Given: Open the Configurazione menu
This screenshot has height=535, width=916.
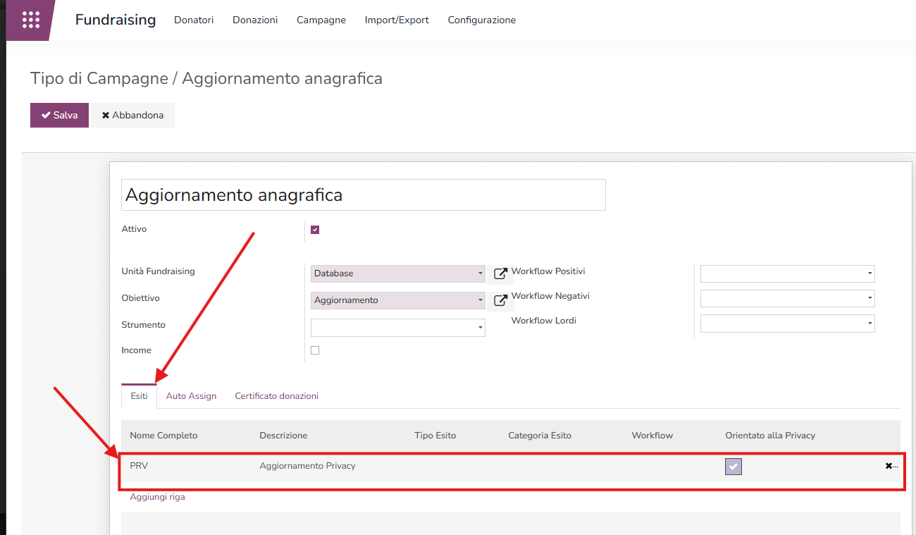Looking at the screenshot, I should [x=482, y=20].
